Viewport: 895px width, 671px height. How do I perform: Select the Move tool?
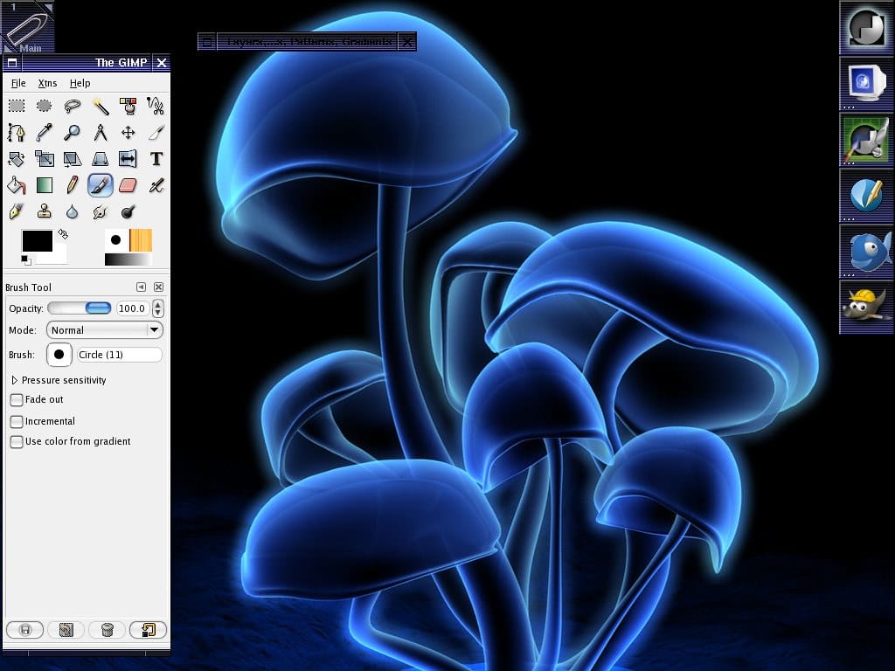click(x=128, y=133)
